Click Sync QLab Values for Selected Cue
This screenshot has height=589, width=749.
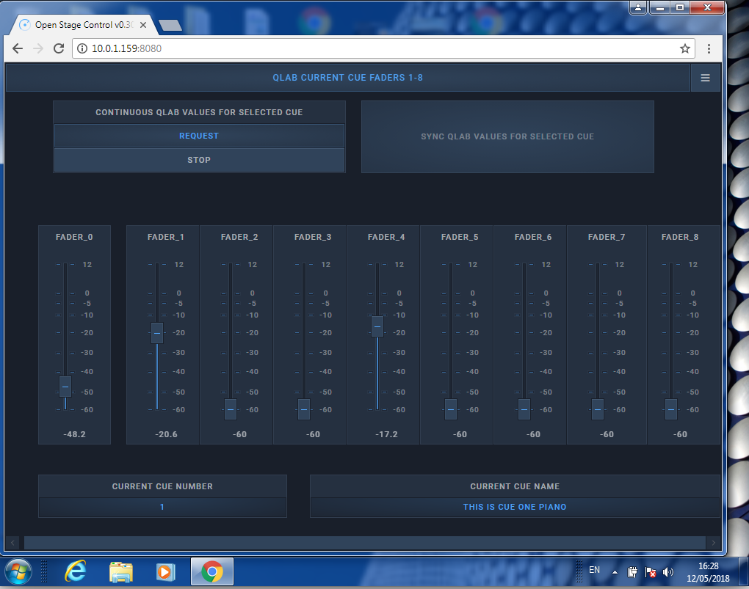coord(507,136)
